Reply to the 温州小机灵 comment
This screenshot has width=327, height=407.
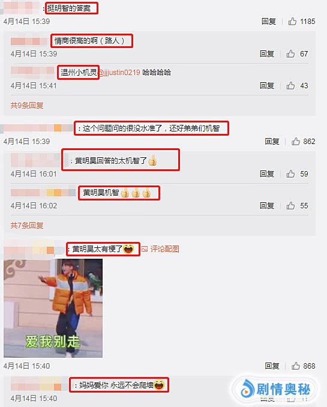tap(267, 86)
